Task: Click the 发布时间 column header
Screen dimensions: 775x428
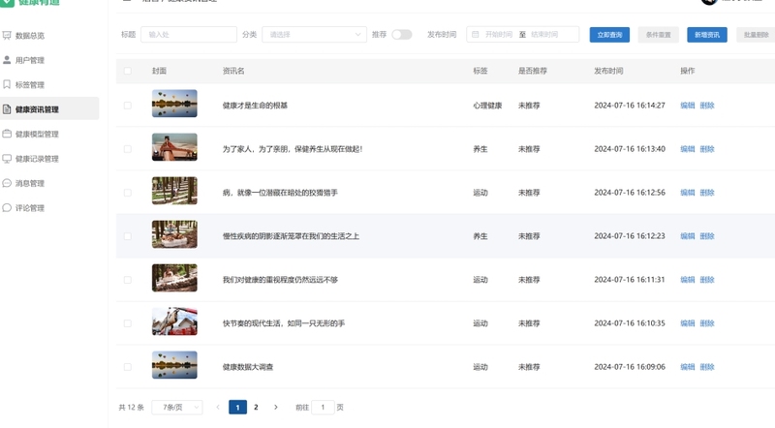Action: click(608, 71)
